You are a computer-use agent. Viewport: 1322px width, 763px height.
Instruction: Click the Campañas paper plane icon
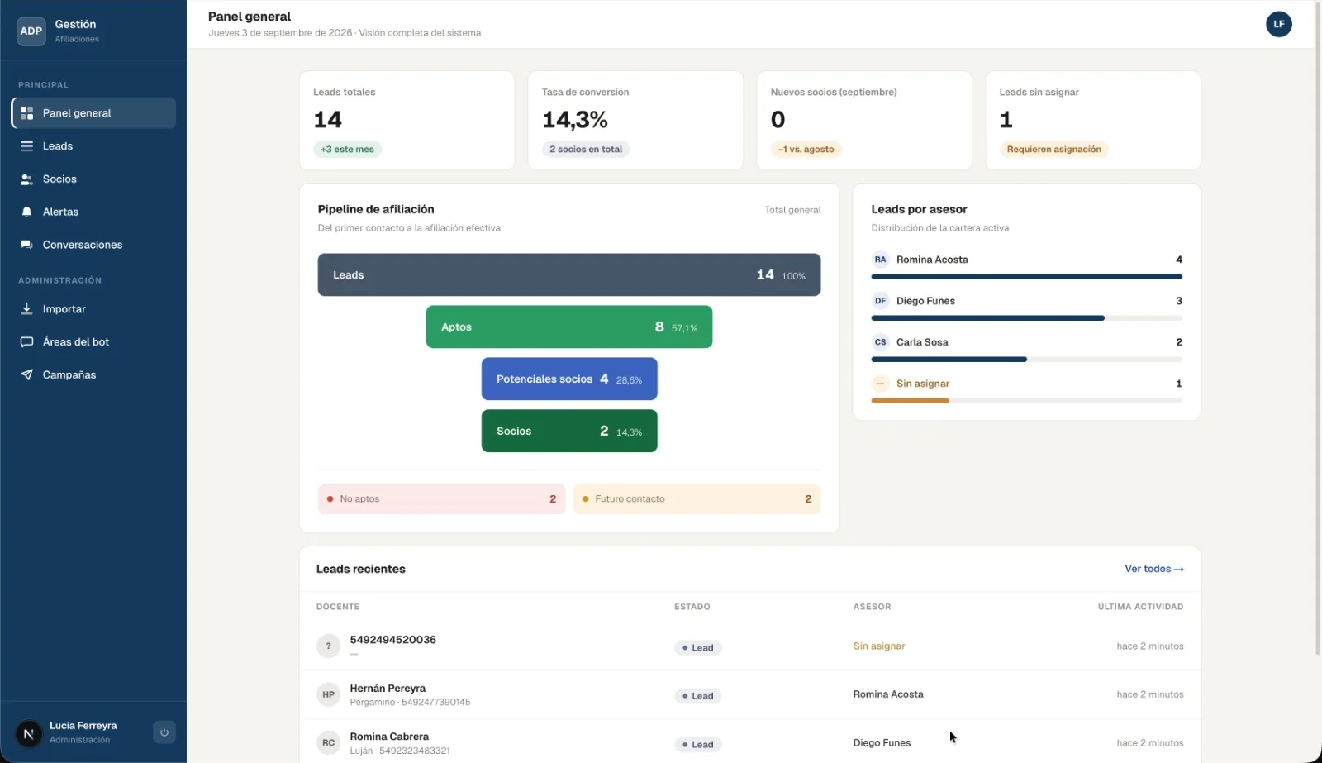click(26, 374)
